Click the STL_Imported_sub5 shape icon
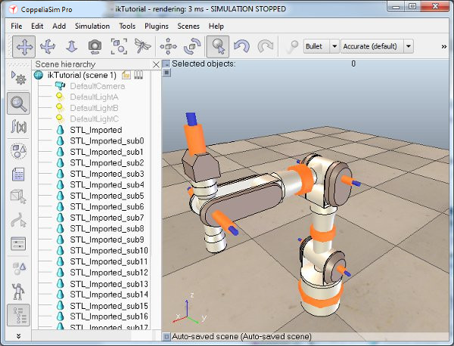The width and height of the screenshot is (454, 346). pos(61,196)
